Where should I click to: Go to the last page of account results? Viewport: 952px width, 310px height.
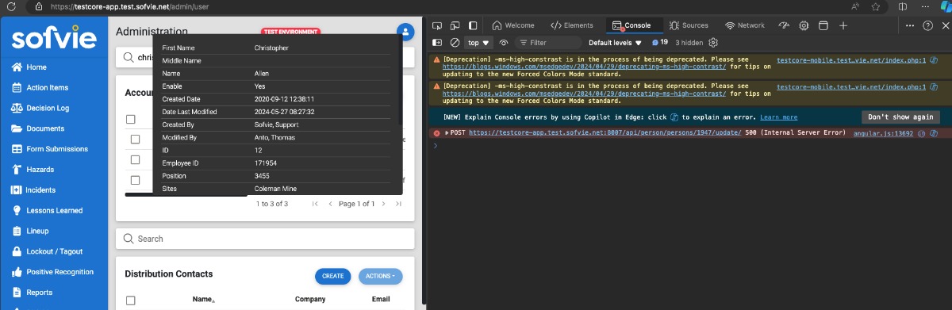point(398,204)
